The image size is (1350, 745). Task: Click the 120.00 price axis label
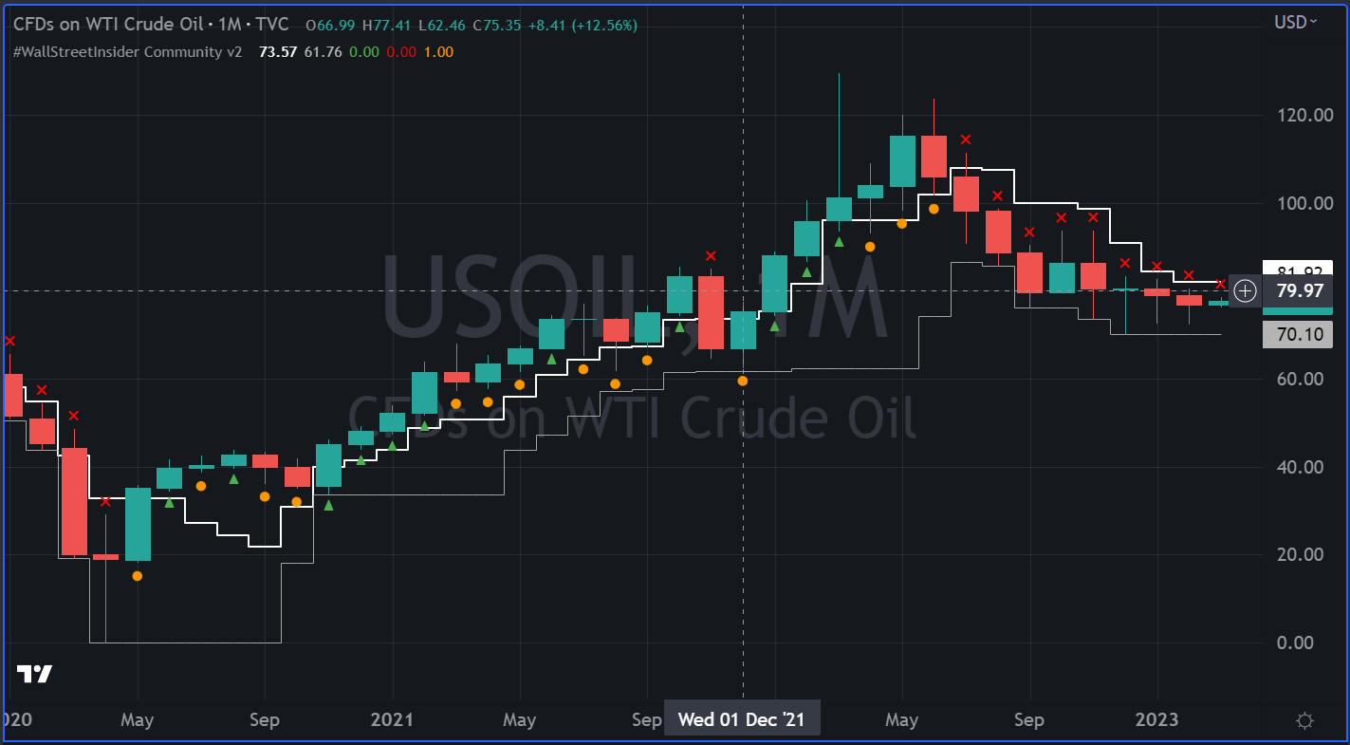coord(1304,115)
